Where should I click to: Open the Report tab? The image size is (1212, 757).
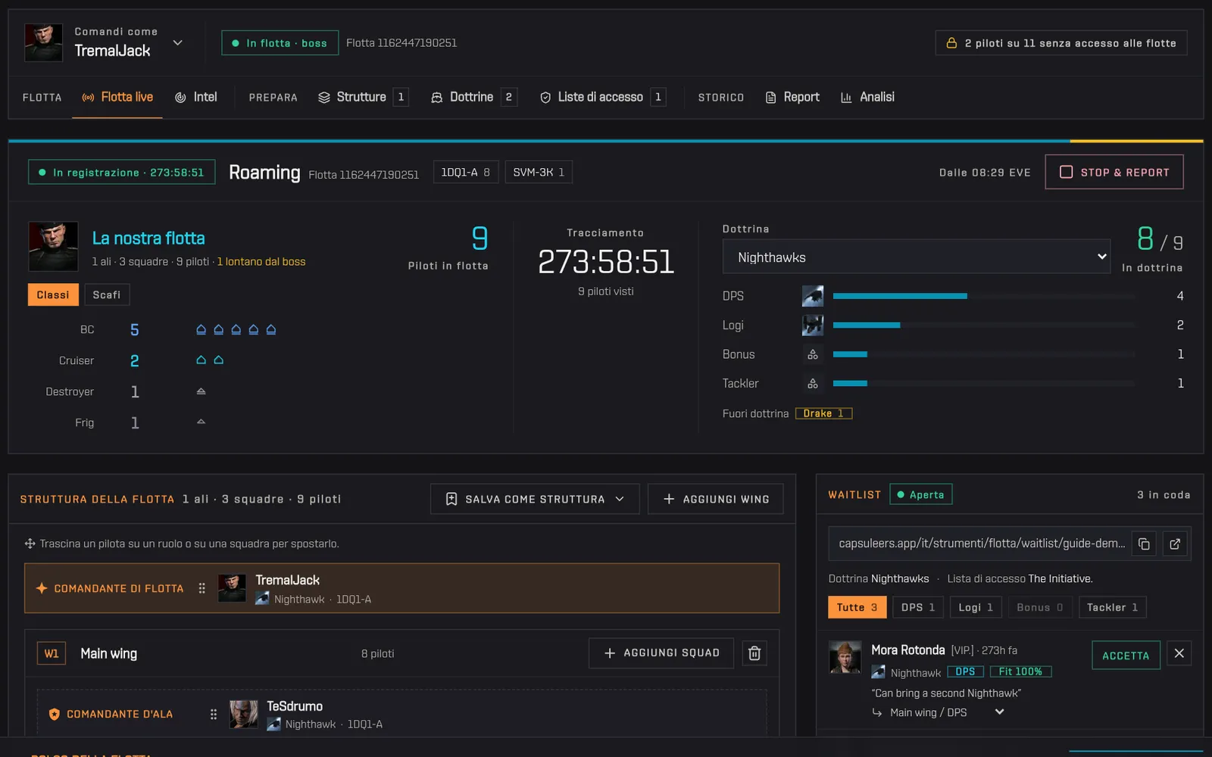792,97
